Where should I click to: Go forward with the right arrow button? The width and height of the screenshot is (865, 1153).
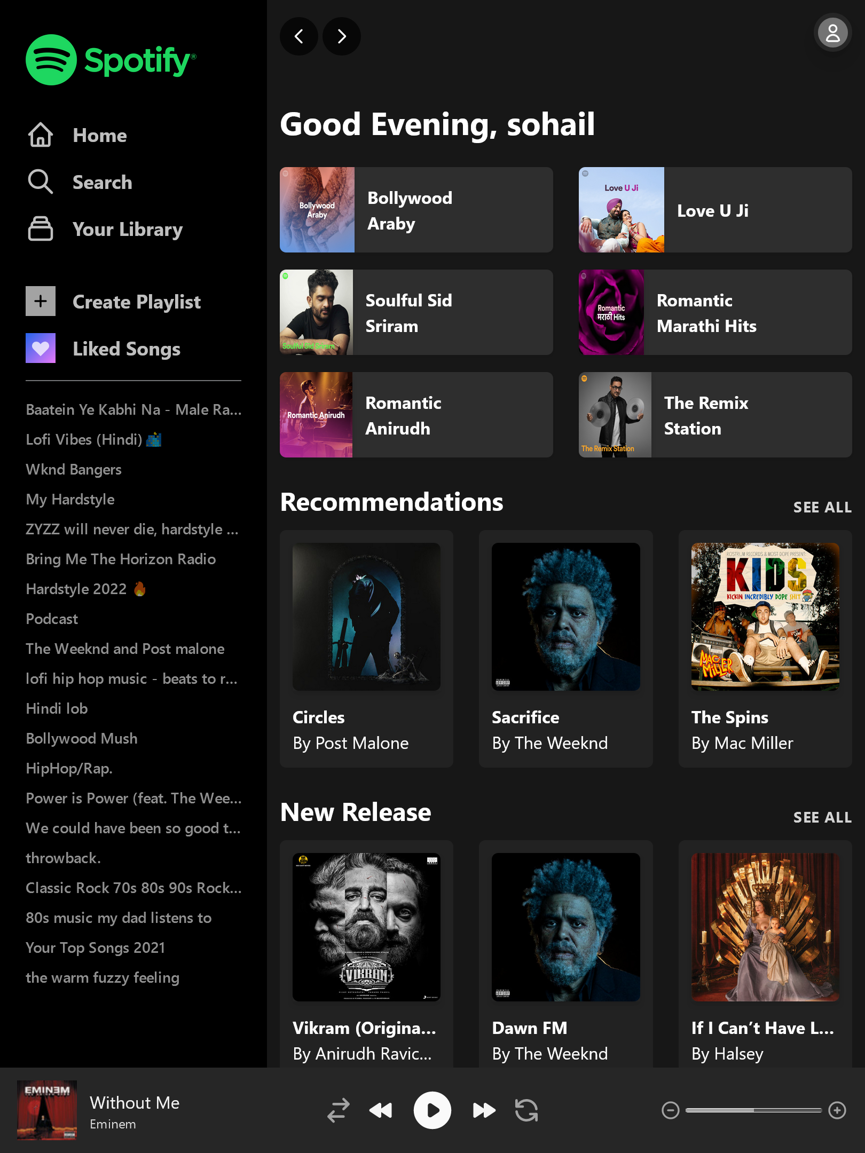tap(342, 36)
